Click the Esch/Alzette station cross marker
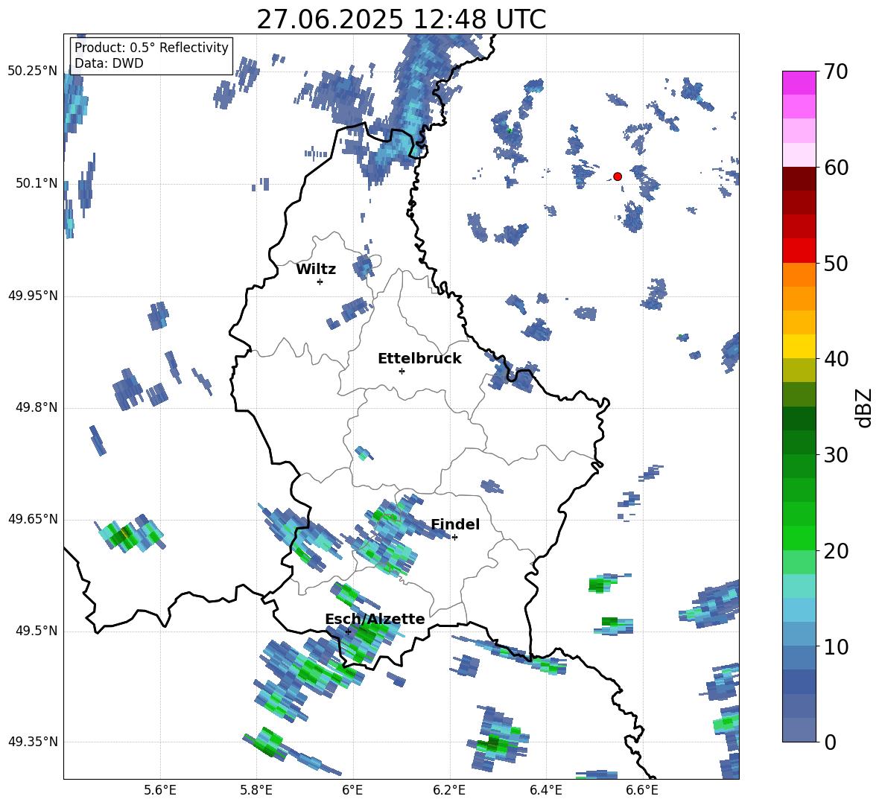 348,631
